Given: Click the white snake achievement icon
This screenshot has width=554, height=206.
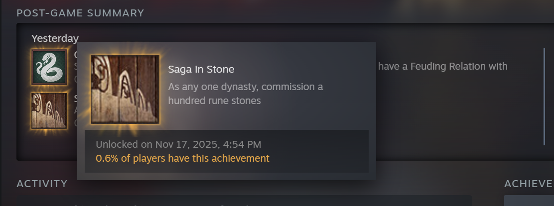Looking at the screenshot, I should coord(49,67).
